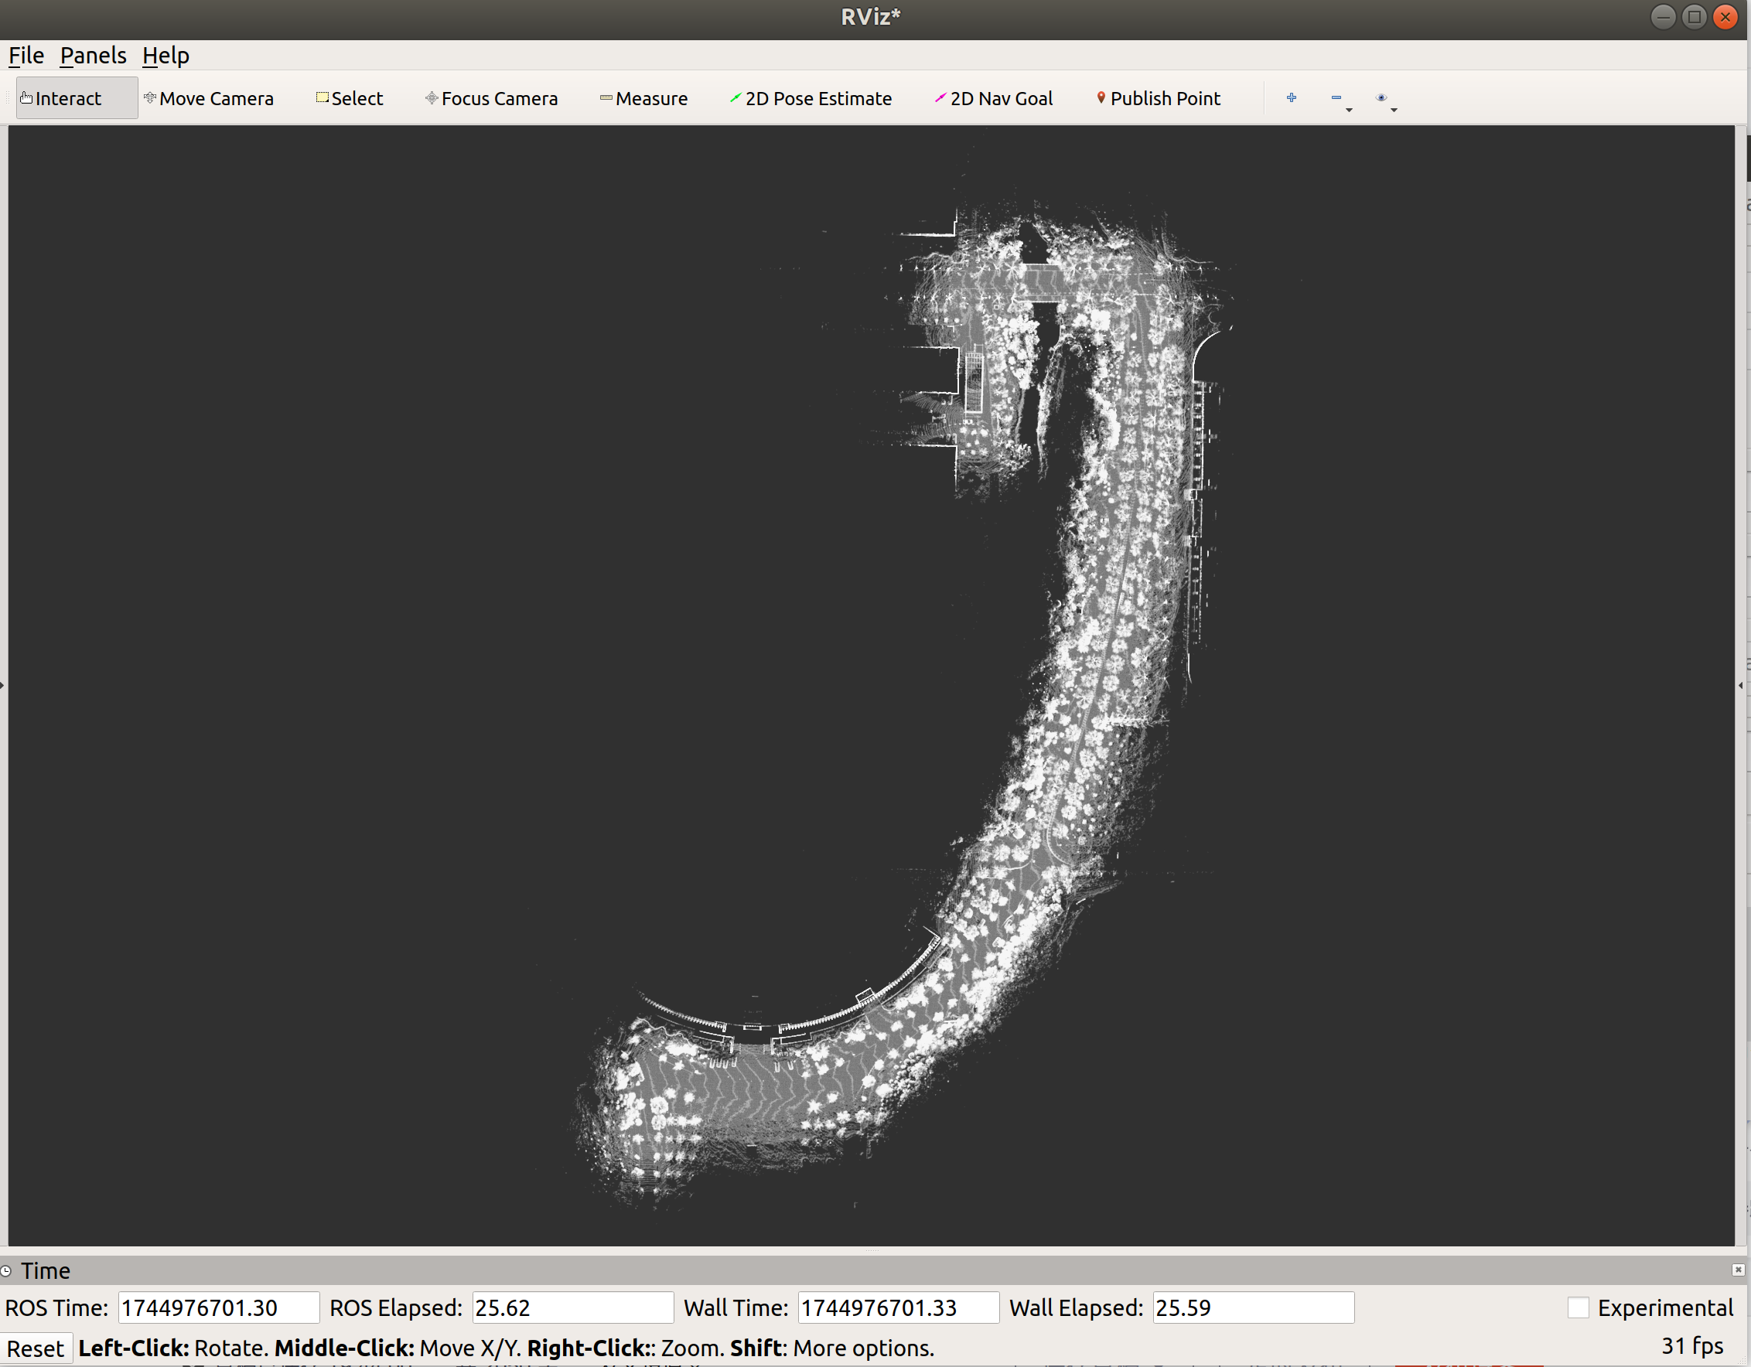Activate the Move Camera tool
1751x1367 pixels.
click(209, 98)
